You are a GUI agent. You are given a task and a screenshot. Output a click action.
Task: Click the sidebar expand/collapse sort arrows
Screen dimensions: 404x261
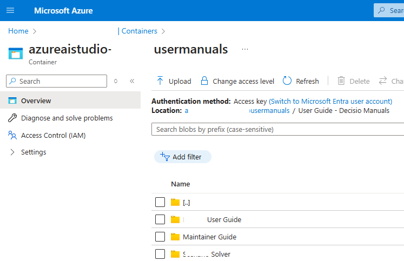pos(116,81)
